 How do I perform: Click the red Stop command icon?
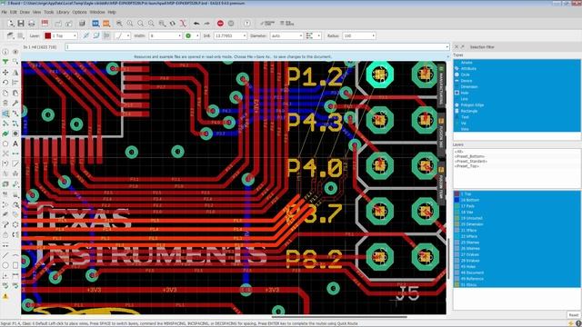[x=220, y=24]
